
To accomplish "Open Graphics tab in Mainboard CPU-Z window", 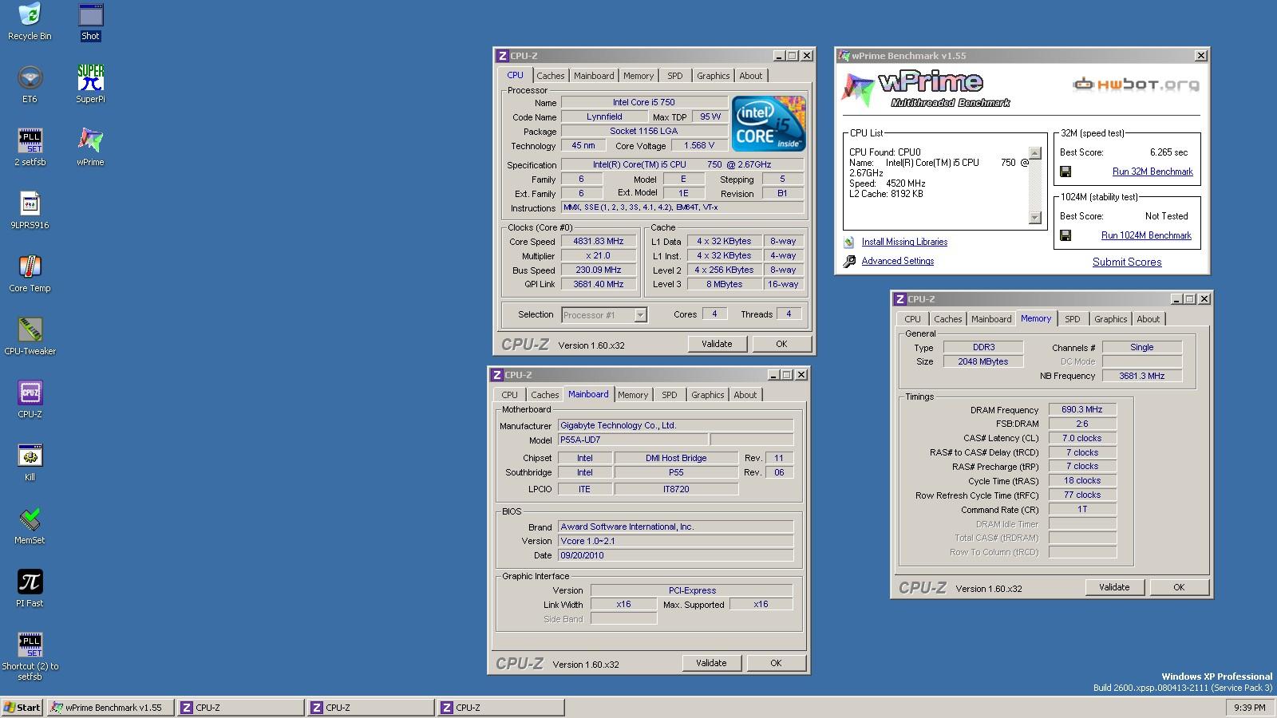I will [707, 395].
